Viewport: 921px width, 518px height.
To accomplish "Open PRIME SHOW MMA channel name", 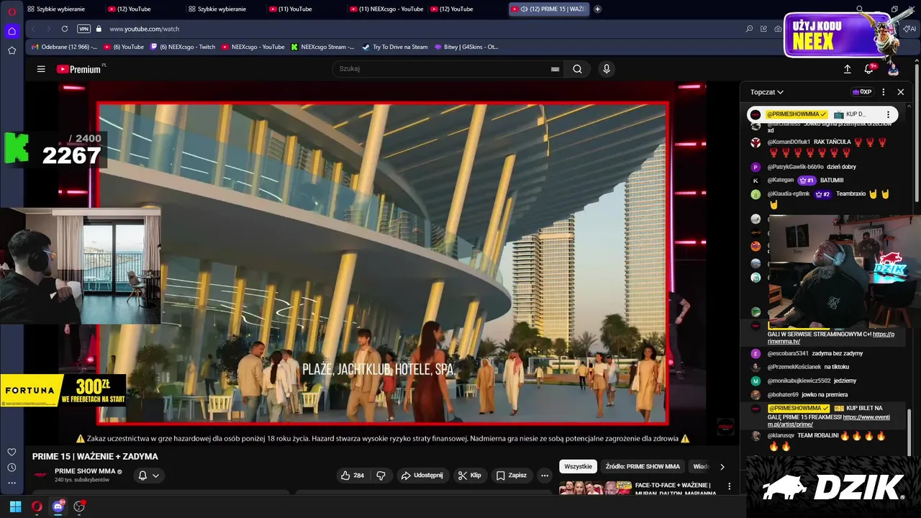I will [85, 471].
